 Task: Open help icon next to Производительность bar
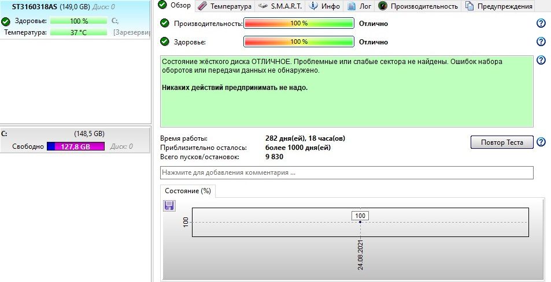(541, 24)
